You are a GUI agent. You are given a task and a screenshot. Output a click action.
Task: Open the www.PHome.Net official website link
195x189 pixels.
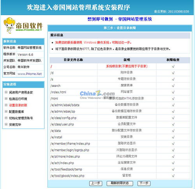click(30, 74)
